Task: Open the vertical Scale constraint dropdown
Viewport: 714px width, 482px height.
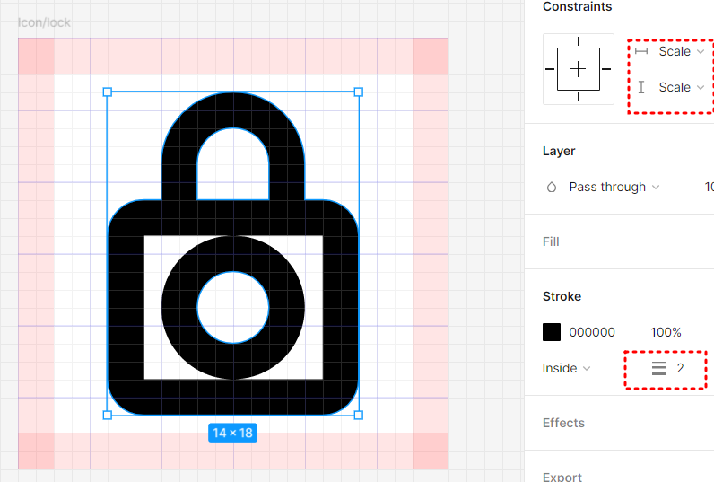Action: pos(682,87)
